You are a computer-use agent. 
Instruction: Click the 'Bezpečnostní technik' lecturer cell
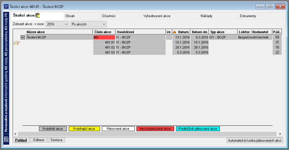(255, 37)
